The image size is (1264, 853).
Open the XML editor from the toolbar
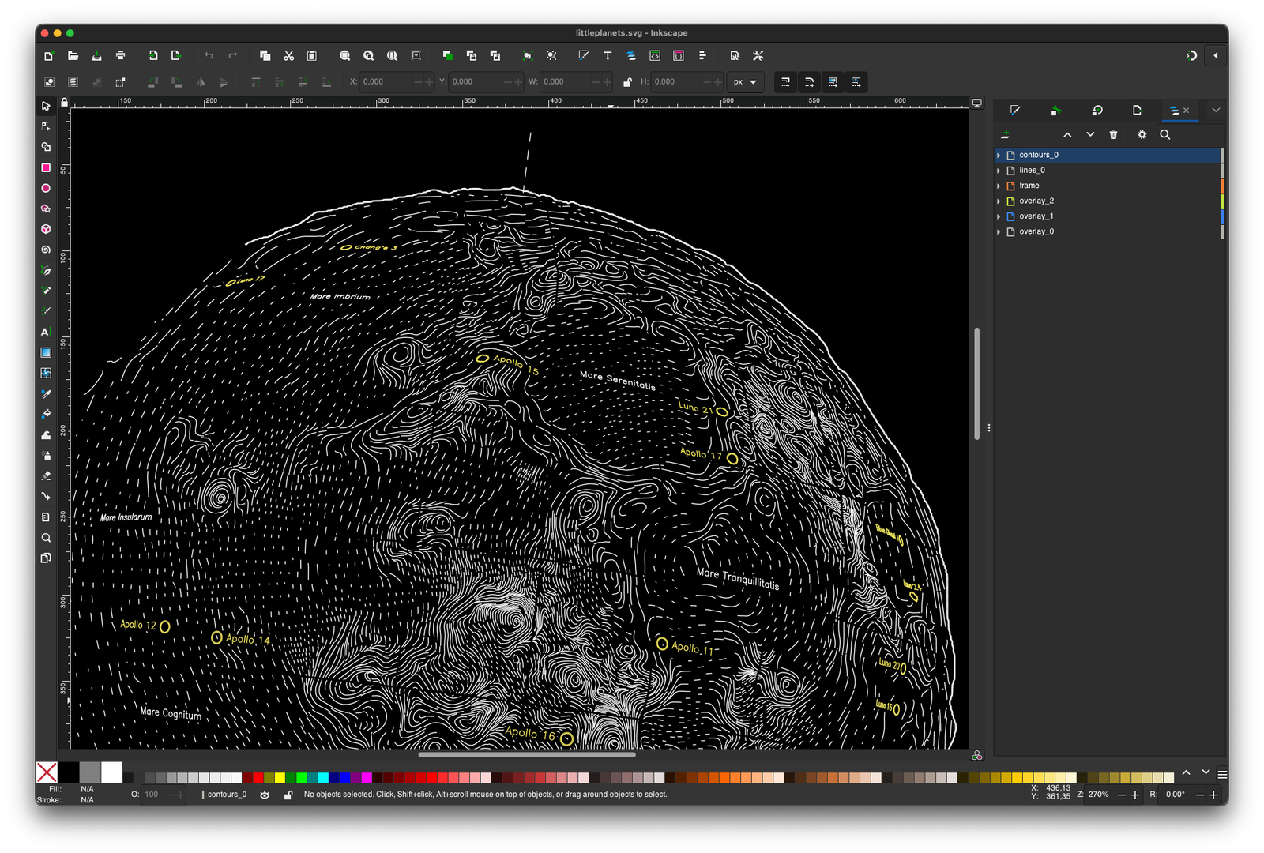pos(654,55)
